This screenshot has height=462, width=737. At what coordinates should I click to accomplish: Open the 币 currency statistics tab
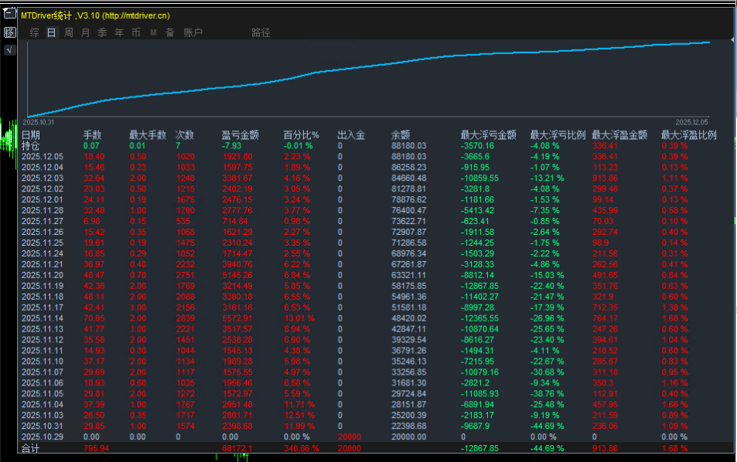coord(136,32)
